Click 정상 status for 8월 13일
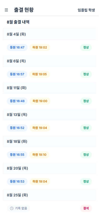 point(86,128)
